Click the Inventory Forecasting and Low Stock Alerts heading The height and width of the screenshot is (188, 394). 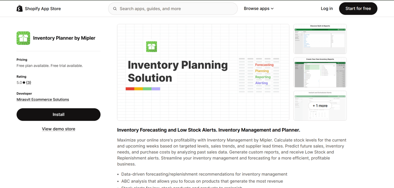coord(209,130)
